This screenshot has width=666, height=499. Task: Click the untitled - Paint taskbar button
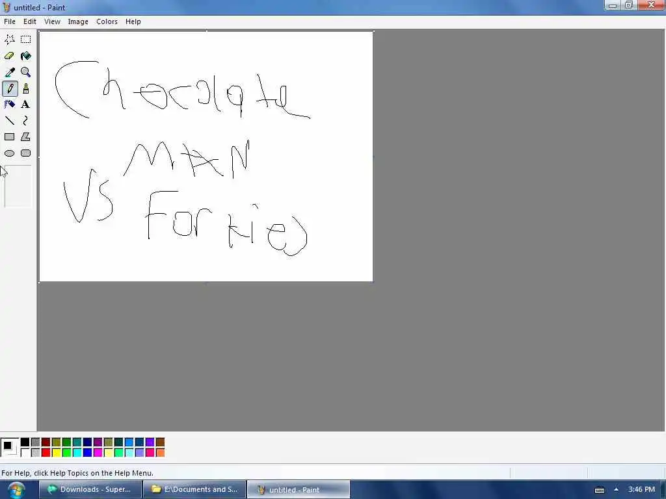(299, 489)
